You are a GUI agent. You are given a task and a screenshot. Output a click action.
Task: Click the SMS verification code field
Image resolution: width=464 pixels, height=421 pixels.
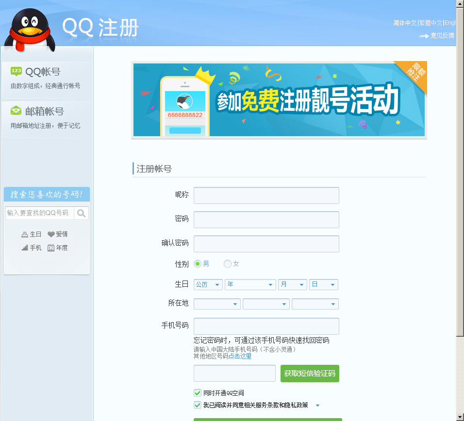(234, 374)
